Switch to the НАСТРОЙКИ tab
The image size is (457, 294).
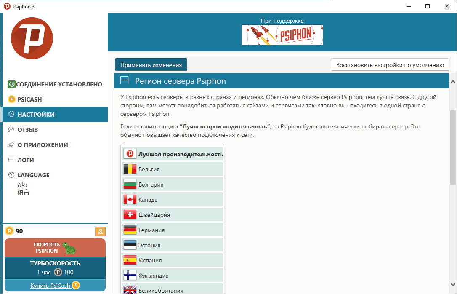pos(55,114)
